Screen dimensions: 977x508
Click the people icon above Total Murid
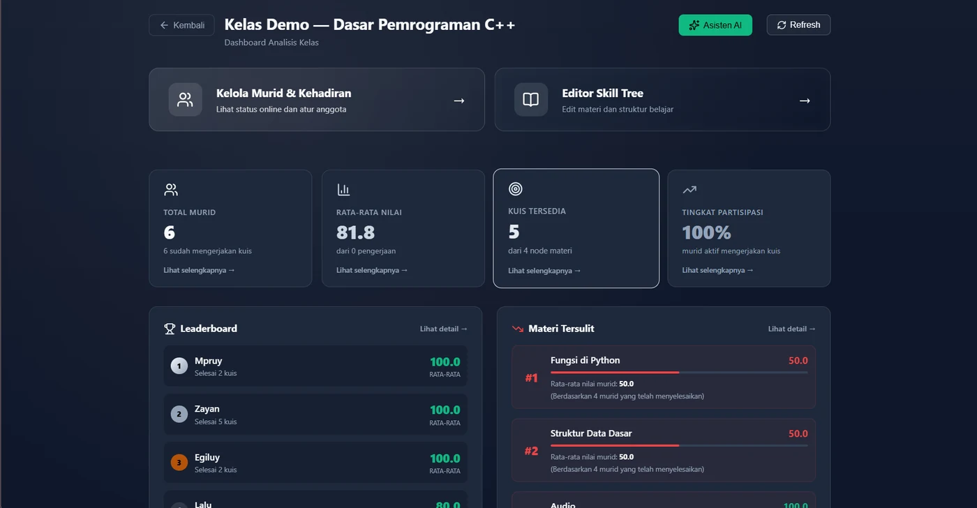coord(171,190)
